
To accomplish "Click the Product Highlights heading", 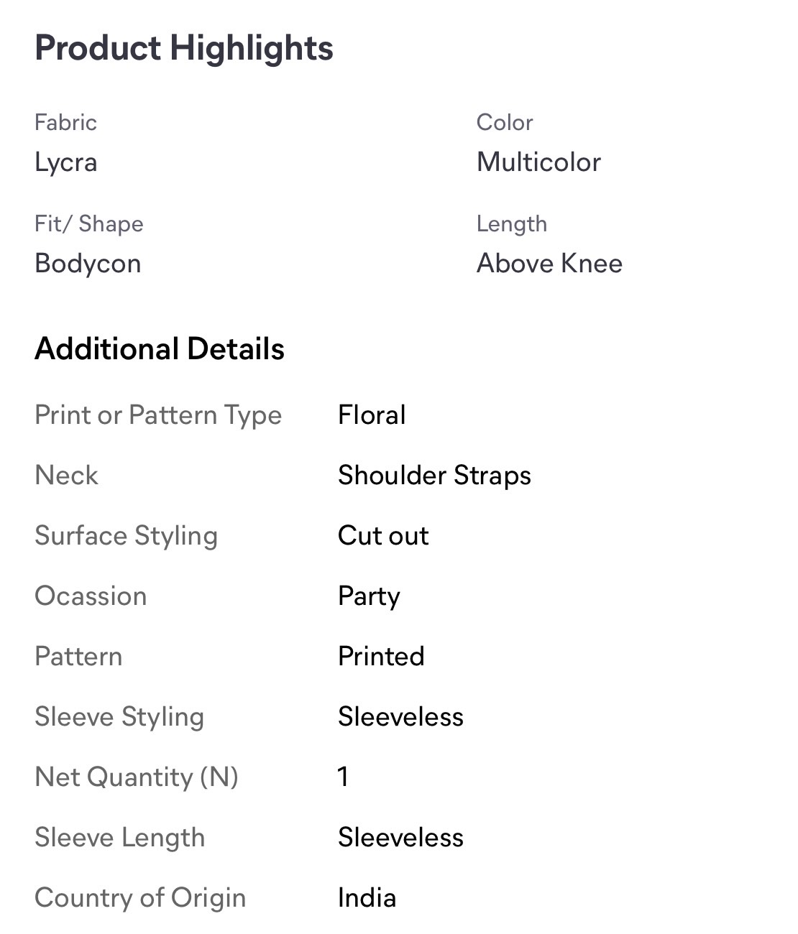I will click(x=184, y=49).
